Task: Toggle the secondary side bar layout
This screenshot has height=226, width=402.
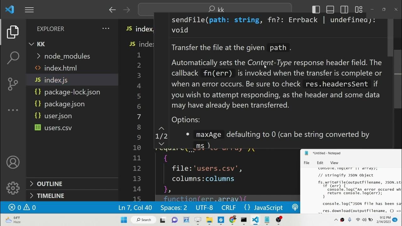Action: click(344, 10)
